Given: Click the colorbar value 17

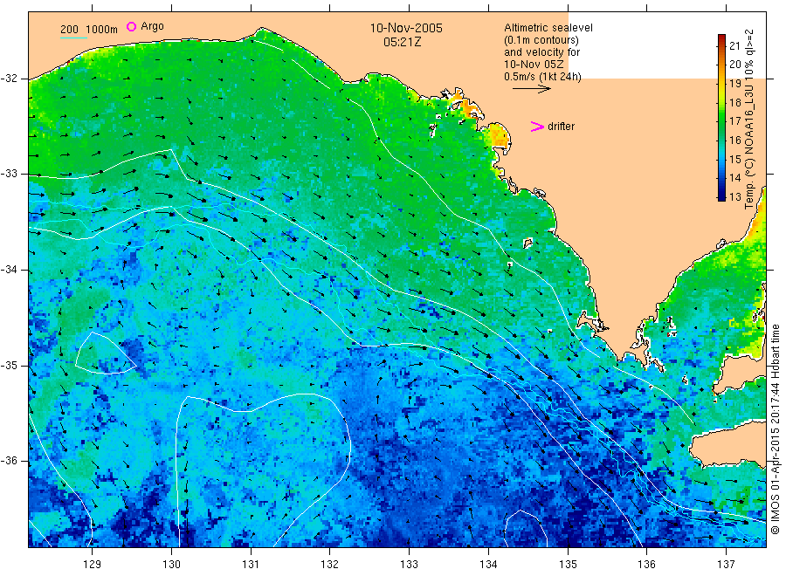Looking at the screenshot, I should tap(734, 120).
